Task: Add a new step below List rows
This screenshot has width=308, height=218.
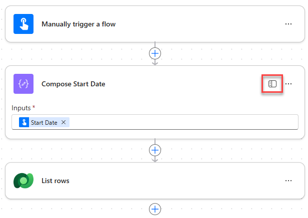Action: pyautogui.click(x=155, y=209)
